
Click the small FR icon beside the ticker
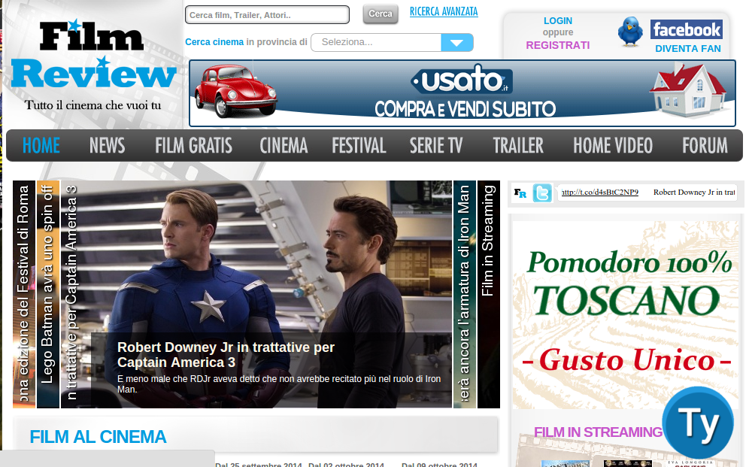pos(520,193)
